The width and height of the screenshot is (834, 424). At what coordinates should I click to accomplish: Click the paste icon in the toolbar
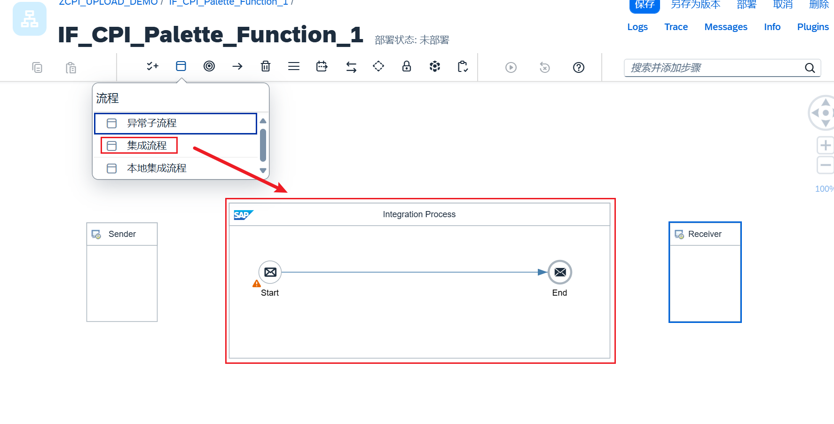(71, 67)
